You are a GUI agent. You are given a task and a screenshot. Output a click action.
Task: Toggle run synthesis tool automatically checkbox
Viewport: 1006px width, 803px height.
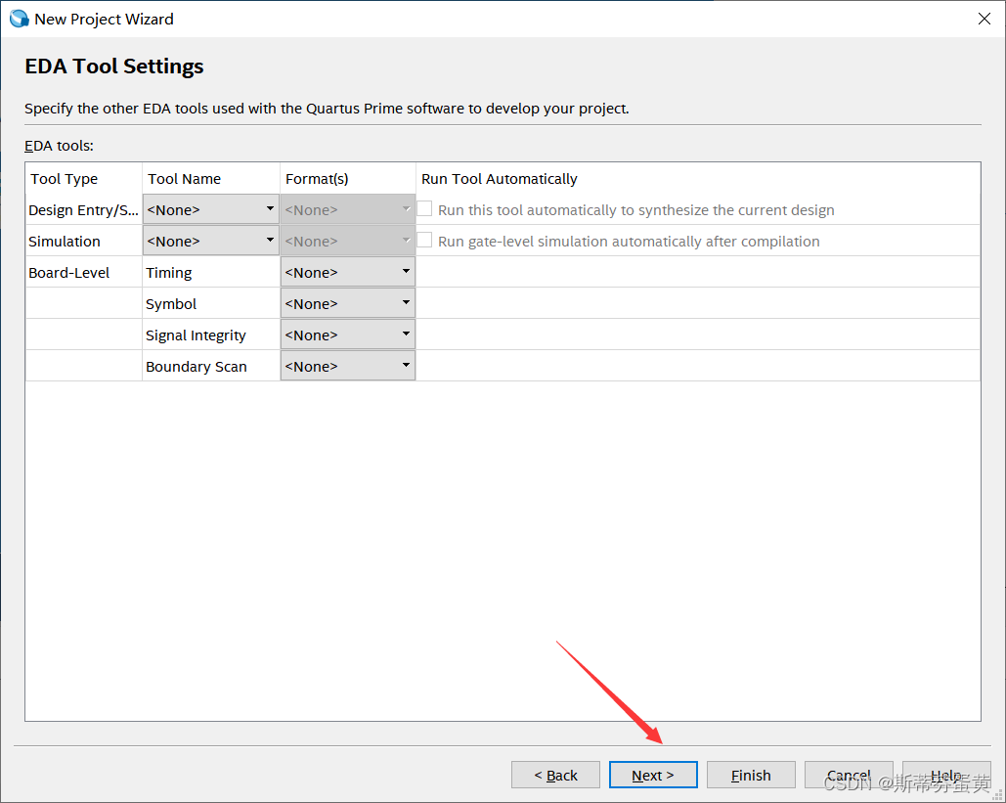(x=424, y=208)
